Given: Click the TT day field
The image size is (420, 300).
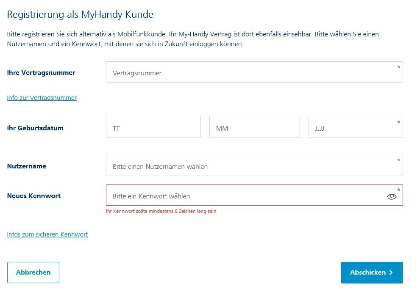Looking at the screenshot, I should (x=153, y=128).
